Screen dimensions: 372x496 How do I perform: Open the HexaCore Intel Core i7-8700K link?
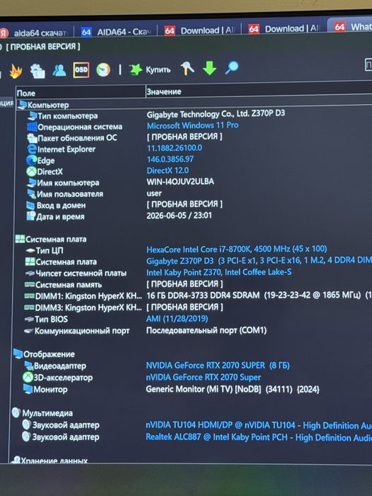tap(237, 249)
